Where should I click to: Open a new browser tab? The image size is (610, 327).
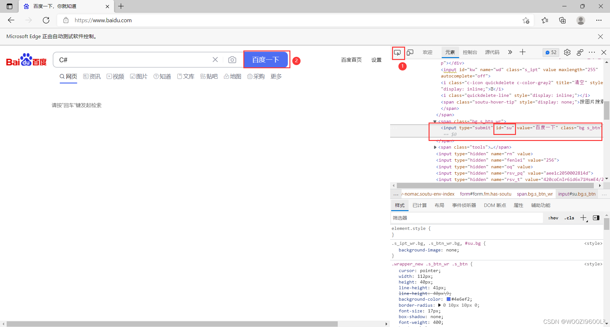[121, 6]
